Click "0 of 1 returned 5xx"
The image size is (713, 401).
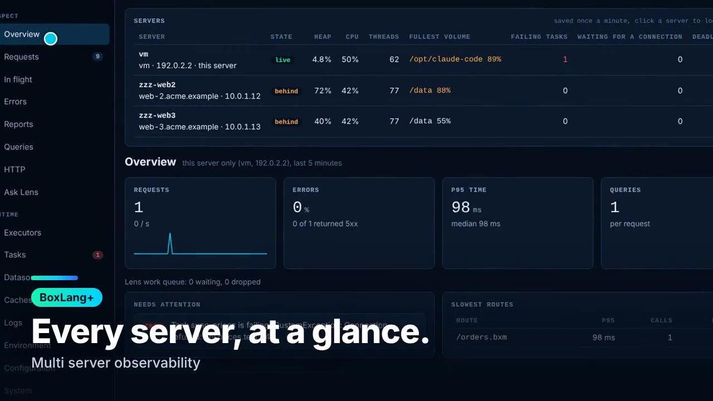325,223
